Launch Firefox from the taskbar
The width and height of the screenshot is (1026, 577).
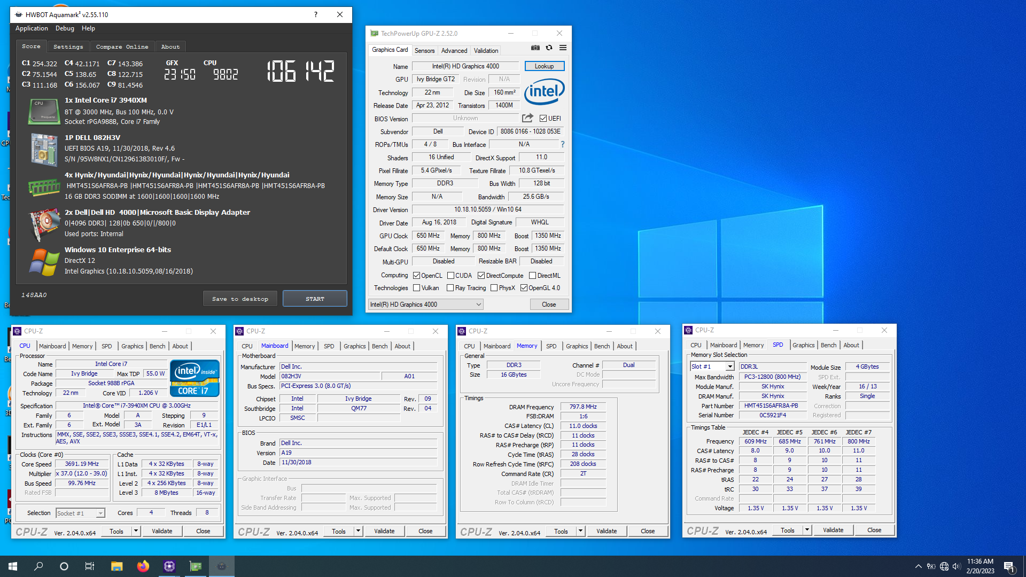143,566
